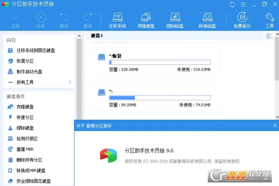279x186 pixels.
Task: Click right panel scrollbar up arrow
Action: coord(277,34)
